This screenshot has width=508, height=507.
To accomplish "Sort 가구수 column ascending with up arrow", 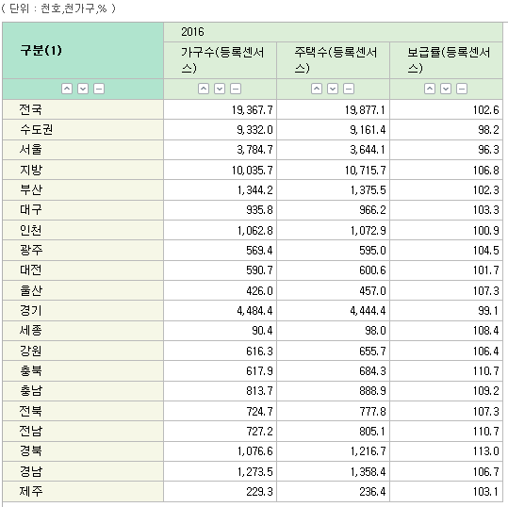I will 204,89.
